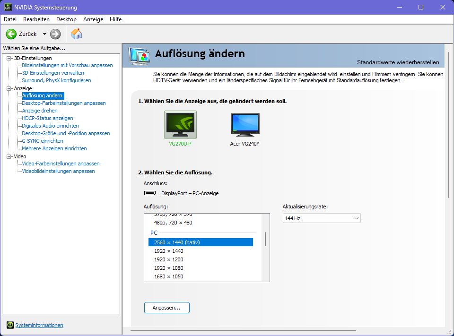Select Auflösung ändern in the tree
This screenshot has height=336, width=454.
pos(42,95)
